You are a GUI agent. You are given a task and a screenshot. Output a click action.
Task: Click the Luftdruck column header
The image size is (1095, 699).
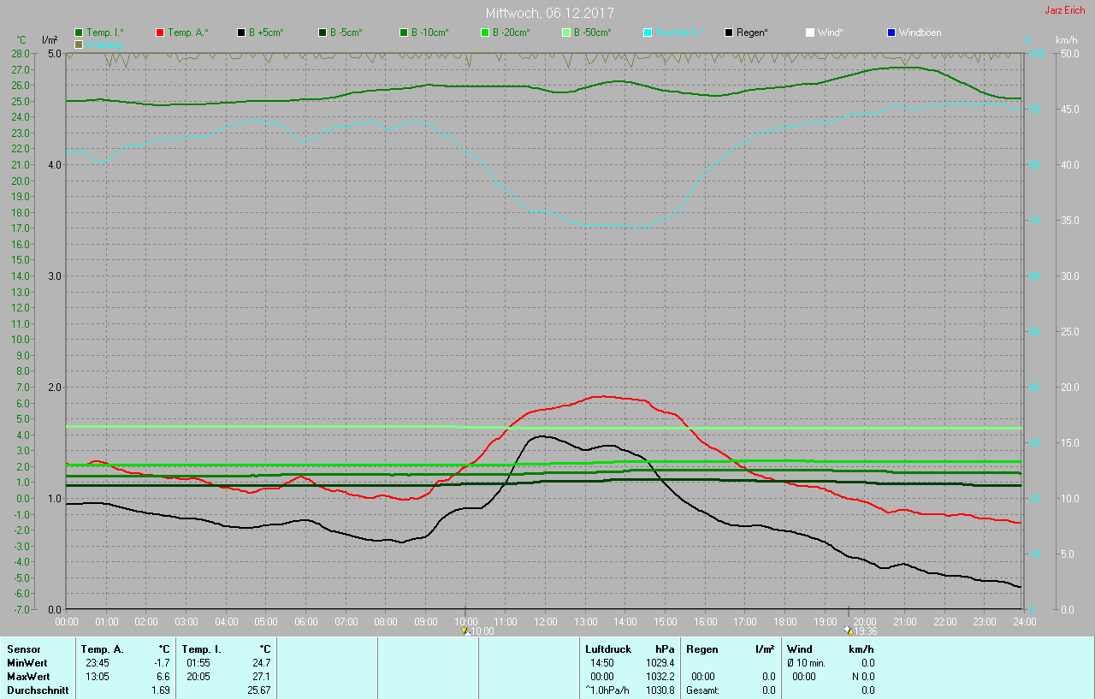coord(608,649)
